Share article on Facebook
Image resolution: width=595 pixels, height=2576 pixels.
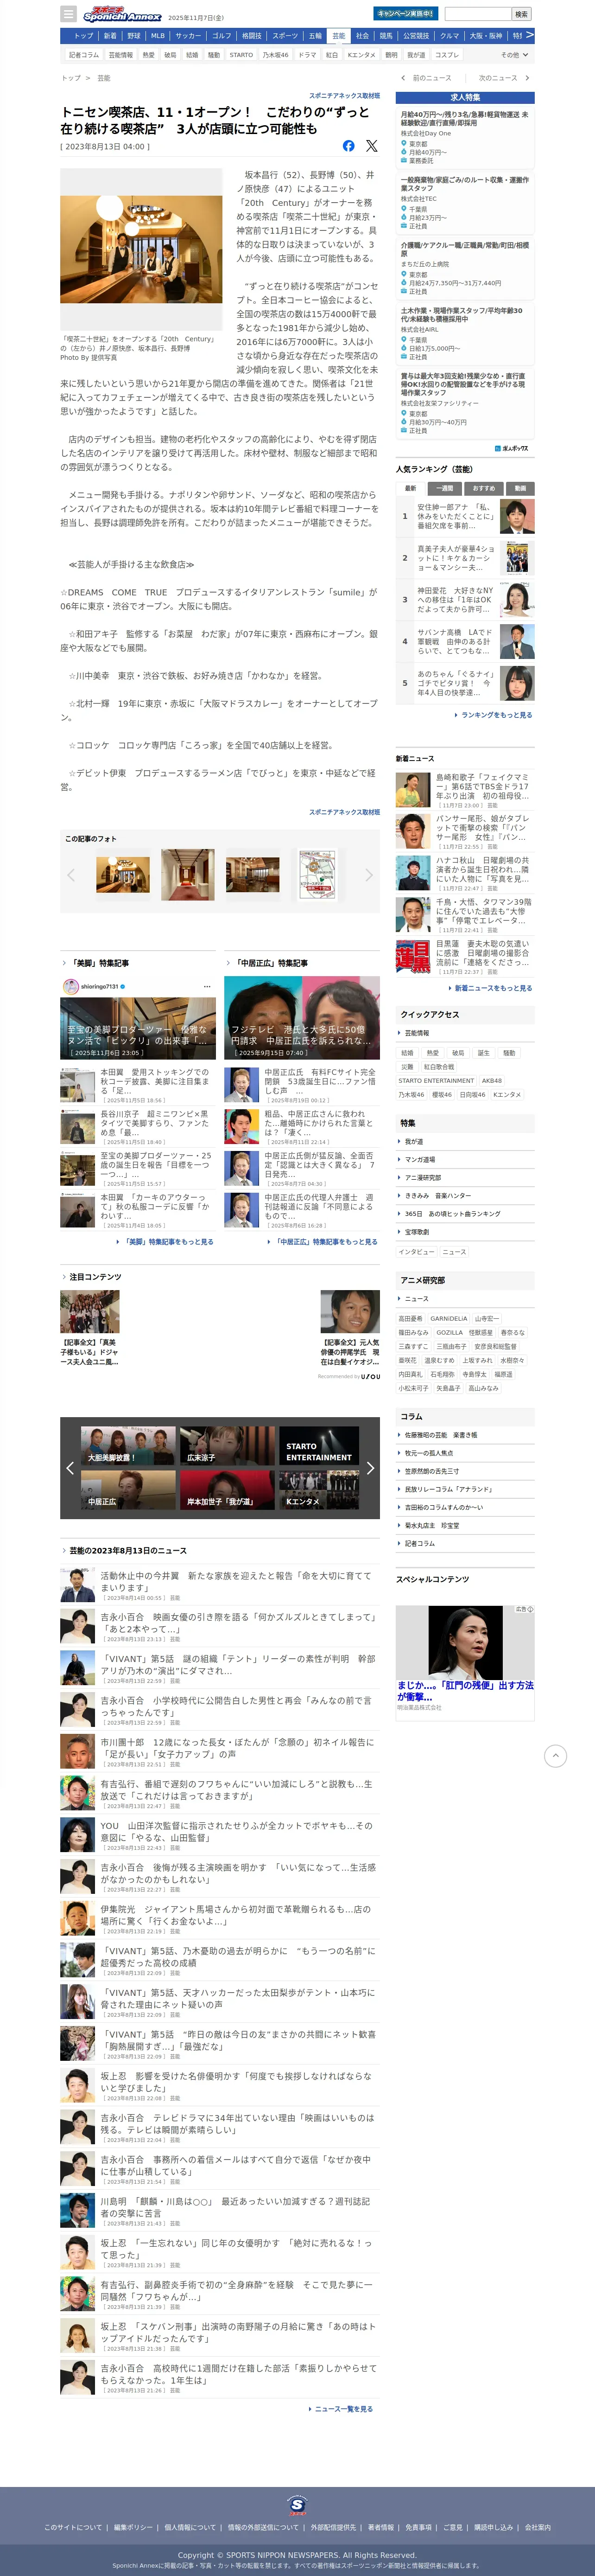point(348,146)
